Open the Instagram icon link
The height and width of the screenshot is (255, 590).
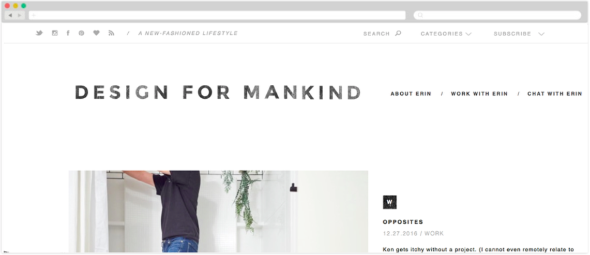click(55, 33)
